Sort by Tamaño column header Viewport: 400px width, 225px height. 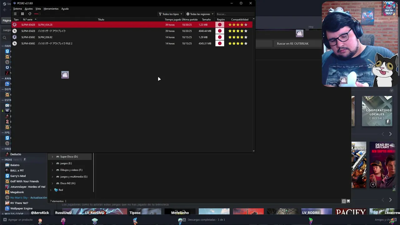coord(206,19)
